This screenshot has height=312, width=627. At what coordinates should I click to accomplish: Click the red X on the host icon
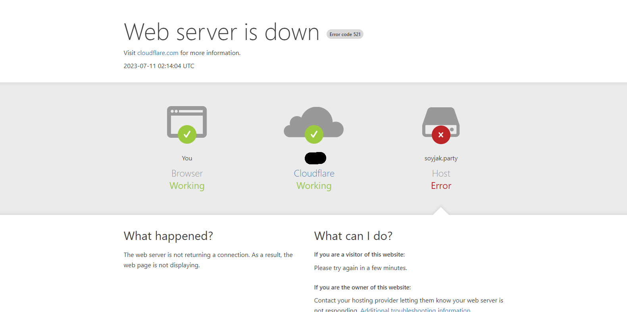click(x=441, y=135)
